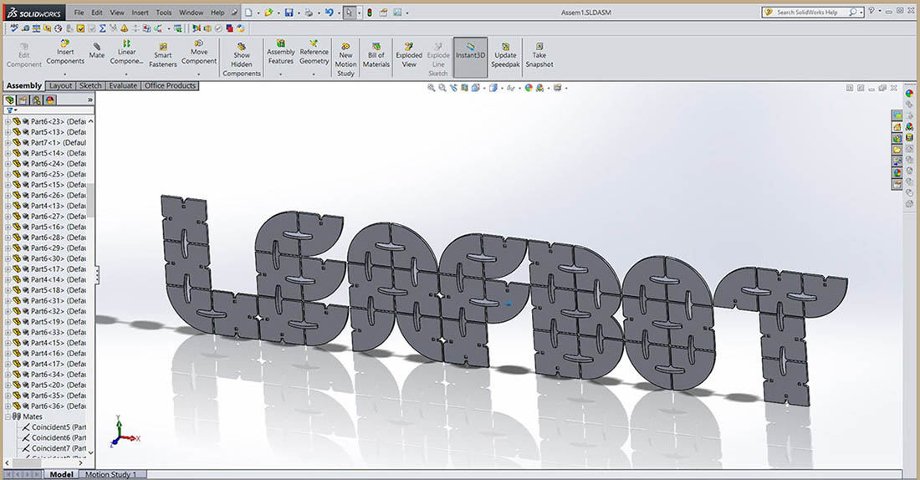Viewport: 920px width, 480px height.
Task: Open the FeatureManager design tree tab
Action: pos(10,100)
